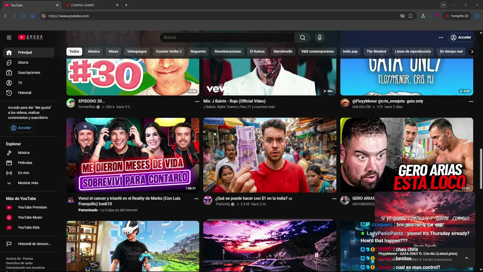483x272 pixels.
Task: Open more options for Vencí el cancer video
Action: (x=196, y=198)
